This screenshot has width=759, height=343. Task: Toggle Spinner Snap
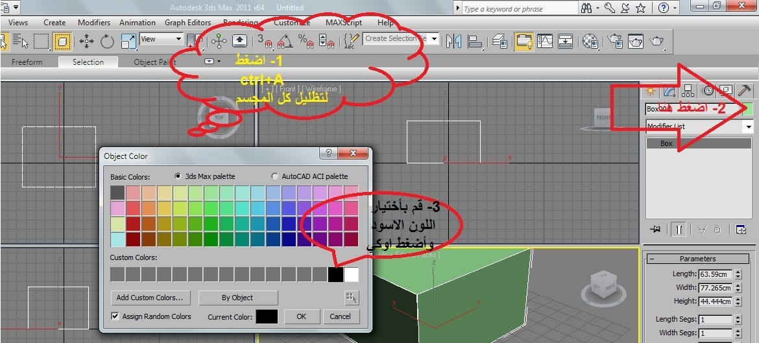327,41
